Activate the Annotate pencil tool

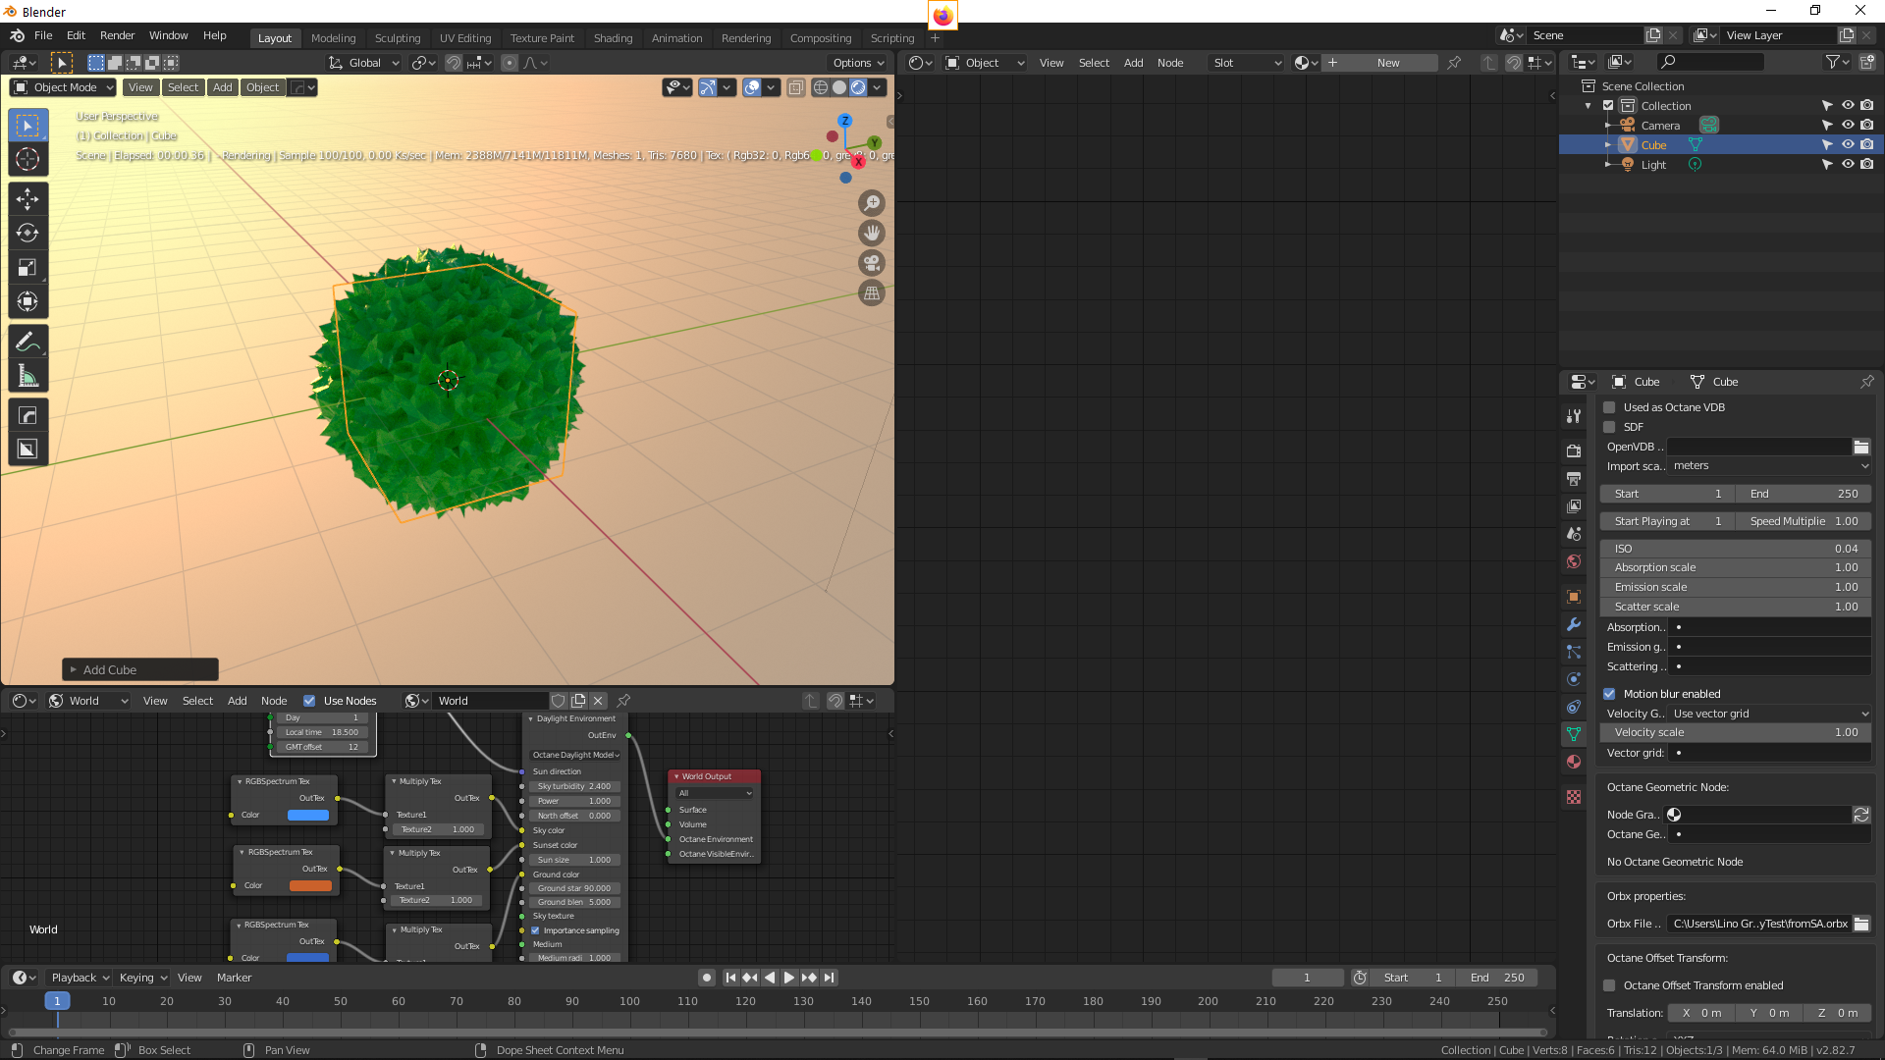click(x=27, y=342)
